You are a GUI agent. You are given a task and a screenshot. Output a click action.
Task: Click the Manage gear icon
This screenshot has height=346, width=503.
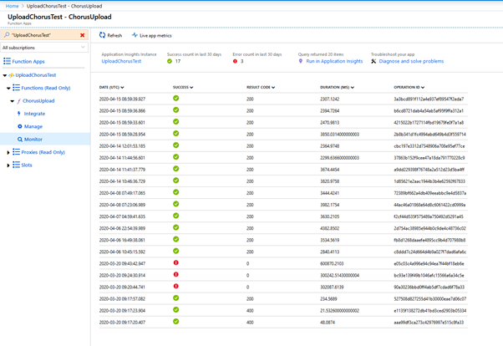(x=20, y=126)
